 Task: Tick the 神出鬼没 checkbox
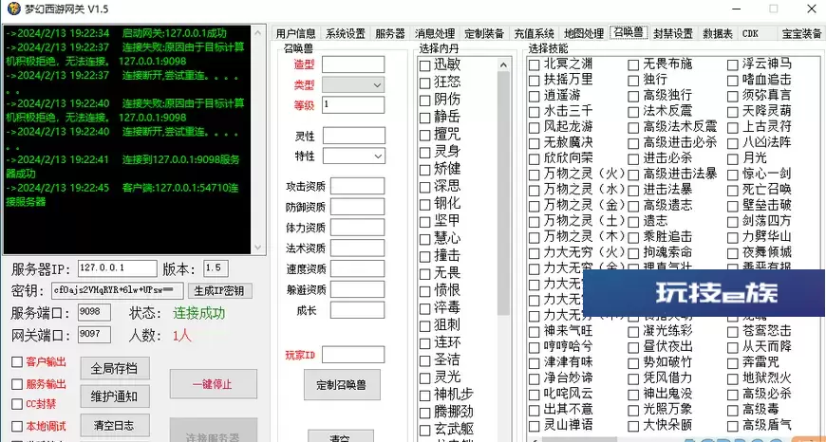(633, 395)
